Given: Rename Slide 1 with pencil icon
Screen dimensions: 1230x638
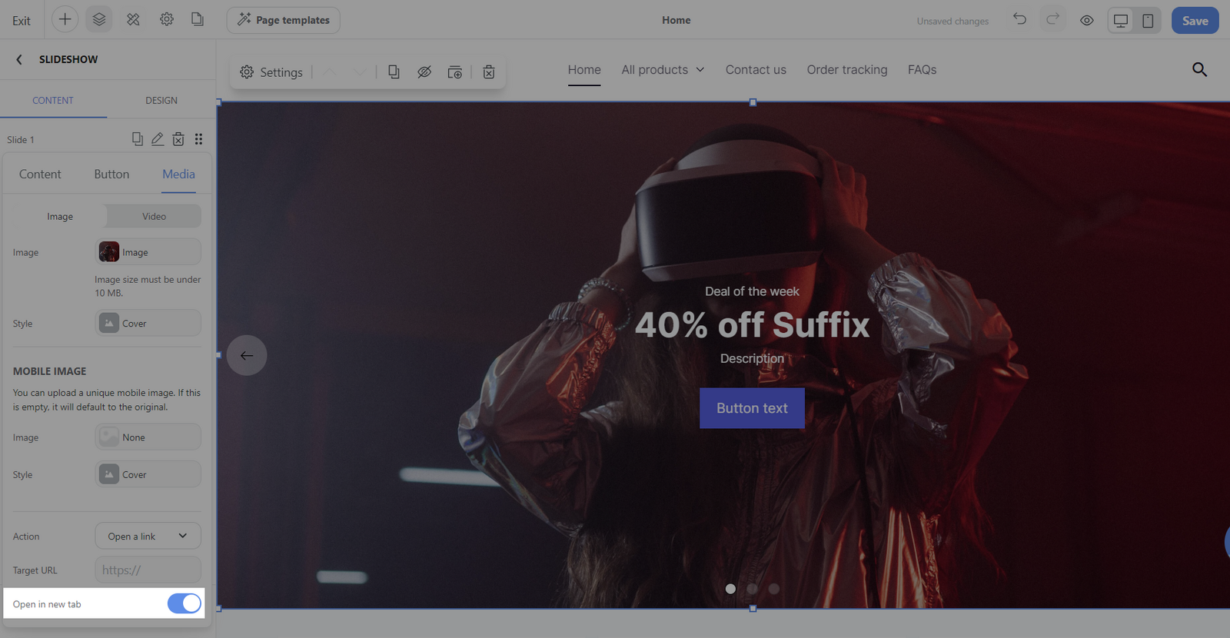Looking at the screenshot, I should pyautogui.click(x=158, y=139).
